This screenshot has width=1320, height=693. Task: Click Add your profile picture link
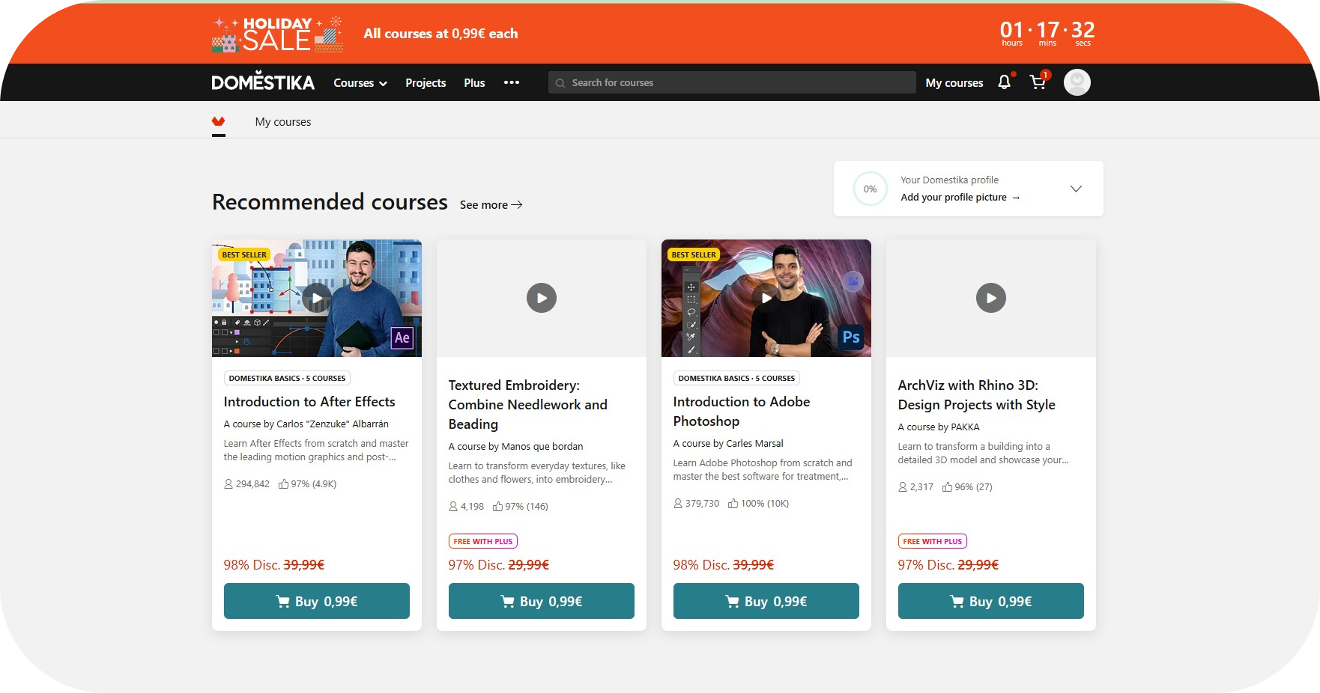[x=960, y=198]
